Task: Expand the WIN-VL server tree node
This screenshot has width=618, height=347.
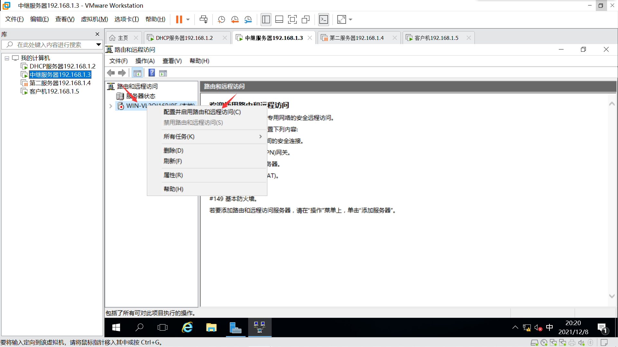Action: (111, 106)
